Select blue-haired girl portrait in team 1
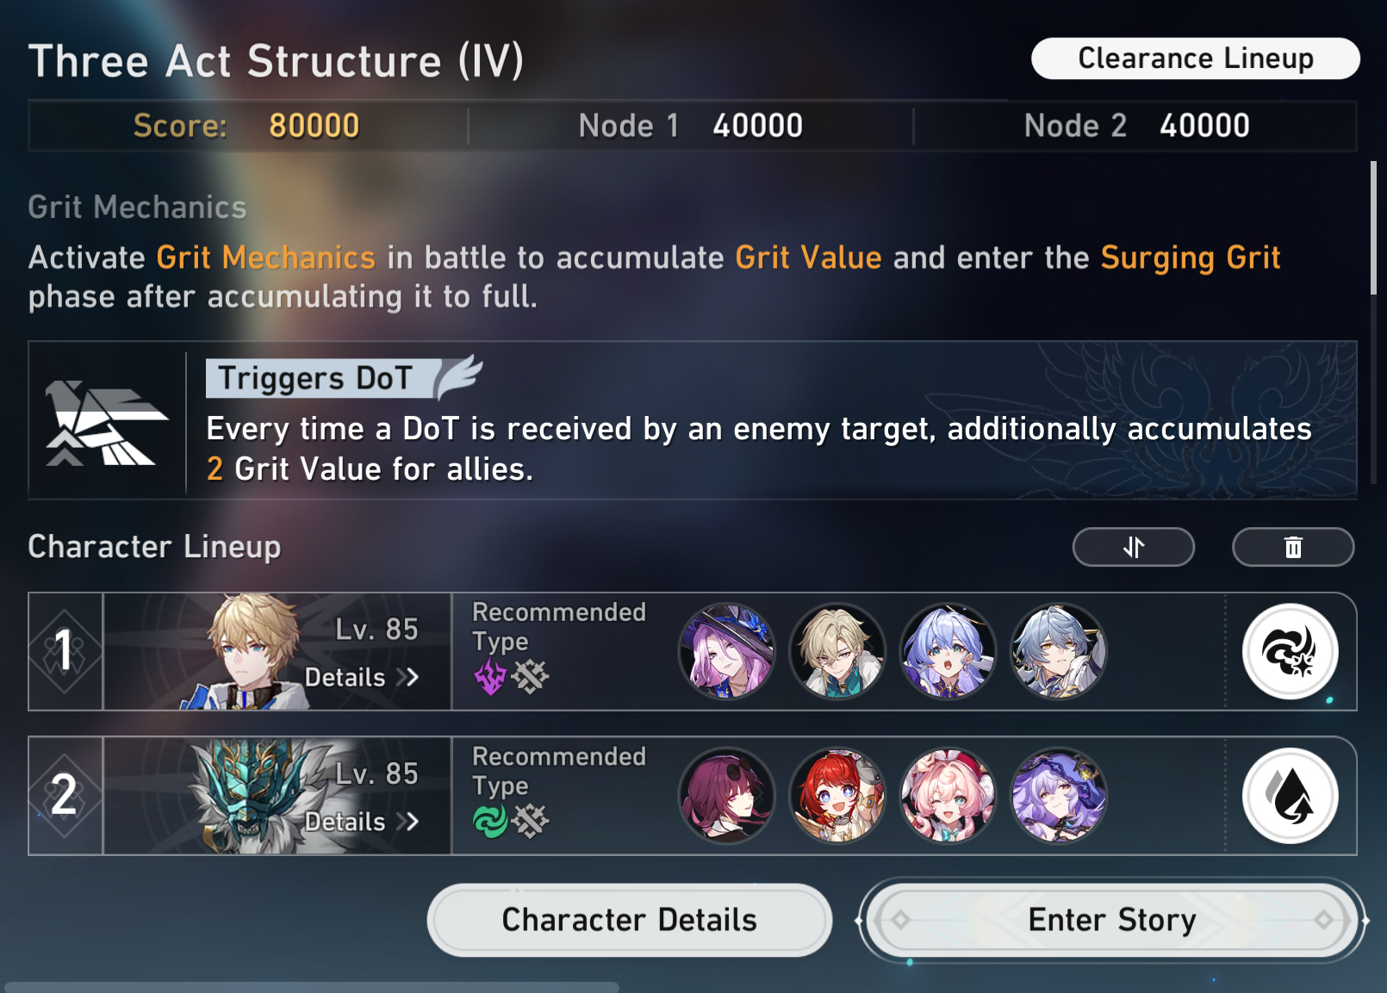This screenshot has height=993, width=1387. [x=948, y=651]
